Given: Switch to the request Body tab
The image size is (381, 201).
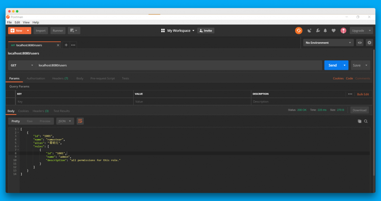Looking at the screenshot, I should tap(80, 78).
